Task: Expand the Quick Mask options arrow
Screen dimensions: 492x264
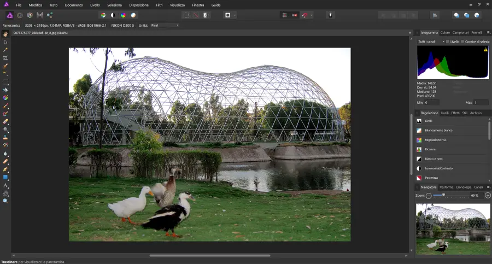Action: [235, 15]
